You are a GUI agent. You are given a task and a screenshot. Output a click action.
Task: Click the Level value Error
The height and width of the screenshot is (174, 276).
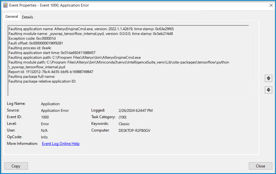tap(45, 124)
